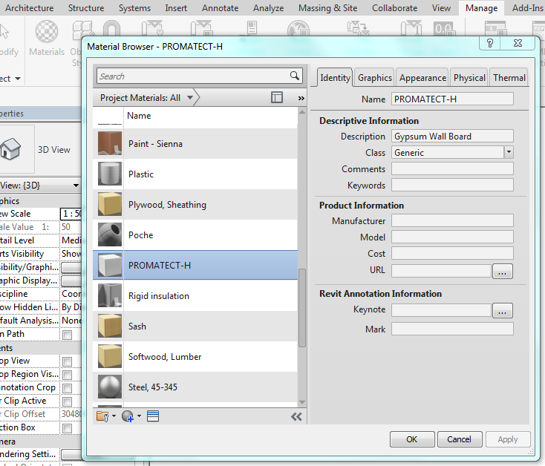The width and height of the screenshot is (545, 466).
Task: Enable the Crop View checkbox
Action: (68, 361)
